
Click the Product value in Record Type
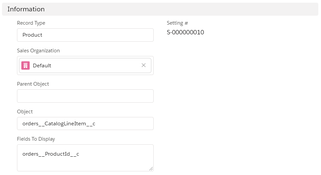point(32,35)
